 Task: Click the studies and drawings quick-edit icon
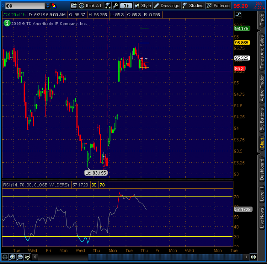[x=108, y=6]
